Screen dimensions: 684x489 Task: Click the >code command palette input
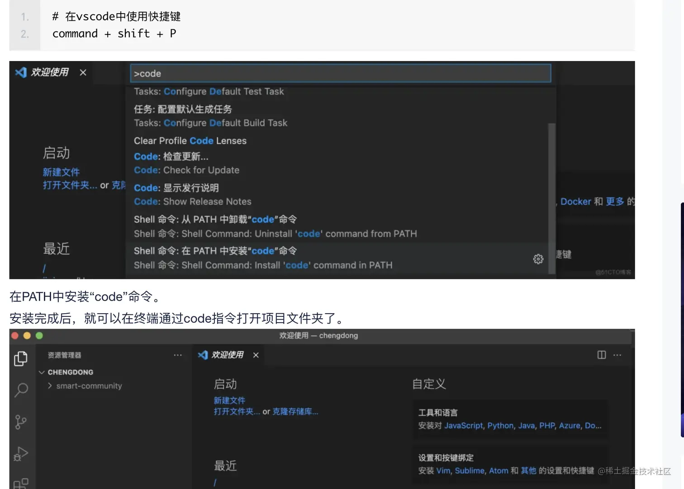pos(341,73)
